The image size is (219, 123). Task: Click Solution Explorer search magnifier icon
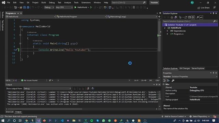point(215,21)
